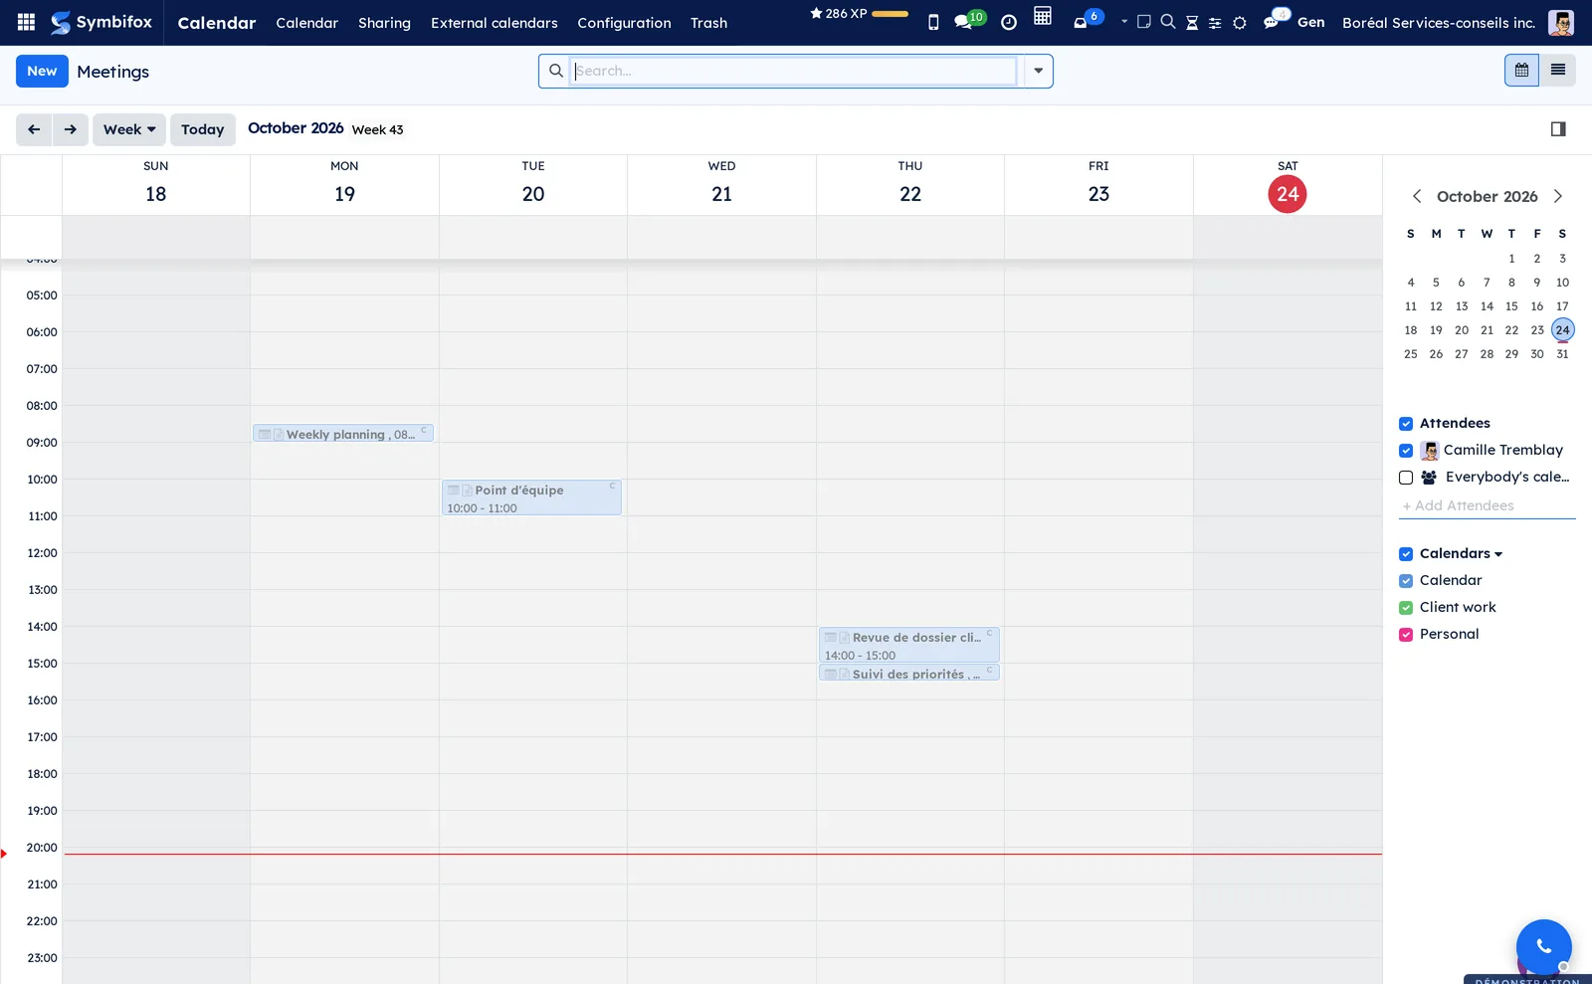Click the sun-shaped theme icon
Image resolution: width=1592 pixels, height=984 pixels.
(1240, 22)
